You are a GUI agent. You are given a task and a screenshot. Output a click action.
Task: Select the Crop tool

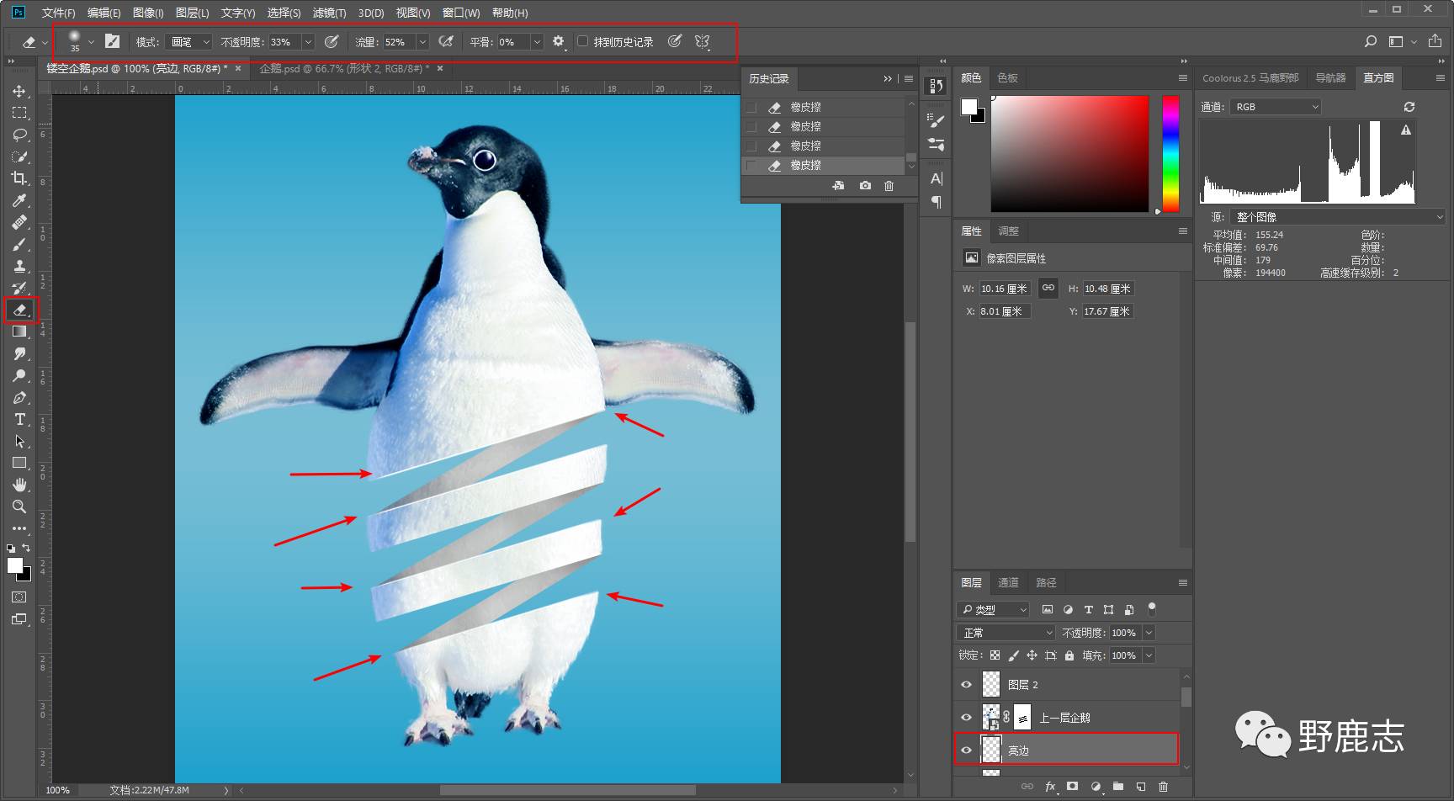coord(19,178)
